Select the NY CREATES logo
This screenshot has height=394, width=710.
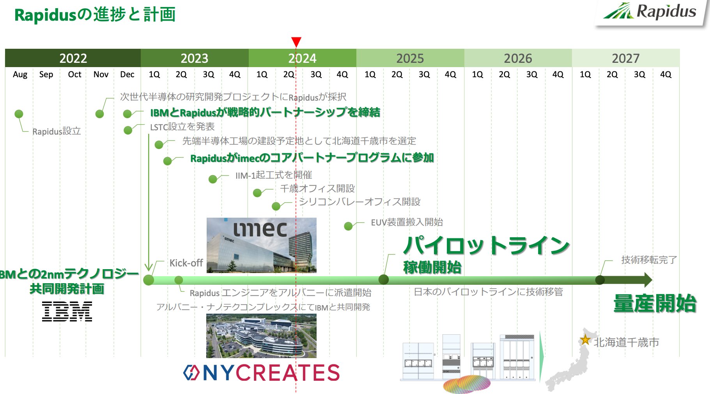point(262,373)
